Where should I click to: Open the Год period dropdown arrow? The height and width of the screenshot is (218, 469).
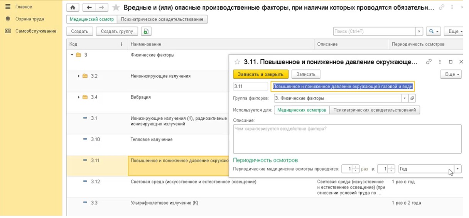458,169
